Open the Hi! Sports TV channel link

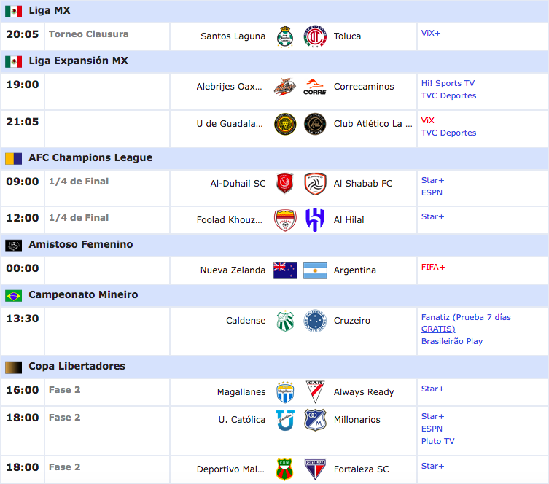tap(448, 83)
